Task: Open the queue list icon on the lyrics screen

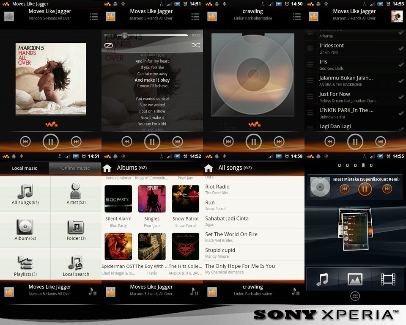Action: [195, 17]
